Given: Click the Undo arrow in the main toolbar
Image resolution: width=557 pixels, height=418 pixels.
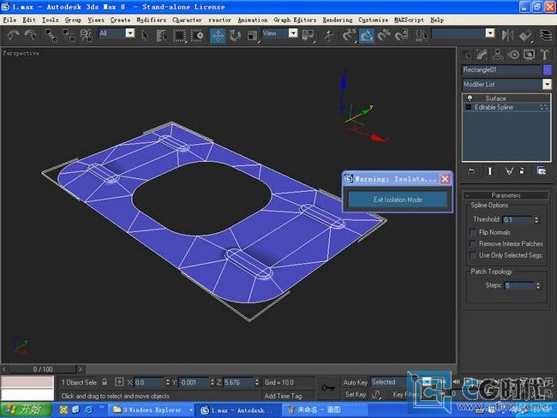Looking at the screenshot, I should click(13, 35).
